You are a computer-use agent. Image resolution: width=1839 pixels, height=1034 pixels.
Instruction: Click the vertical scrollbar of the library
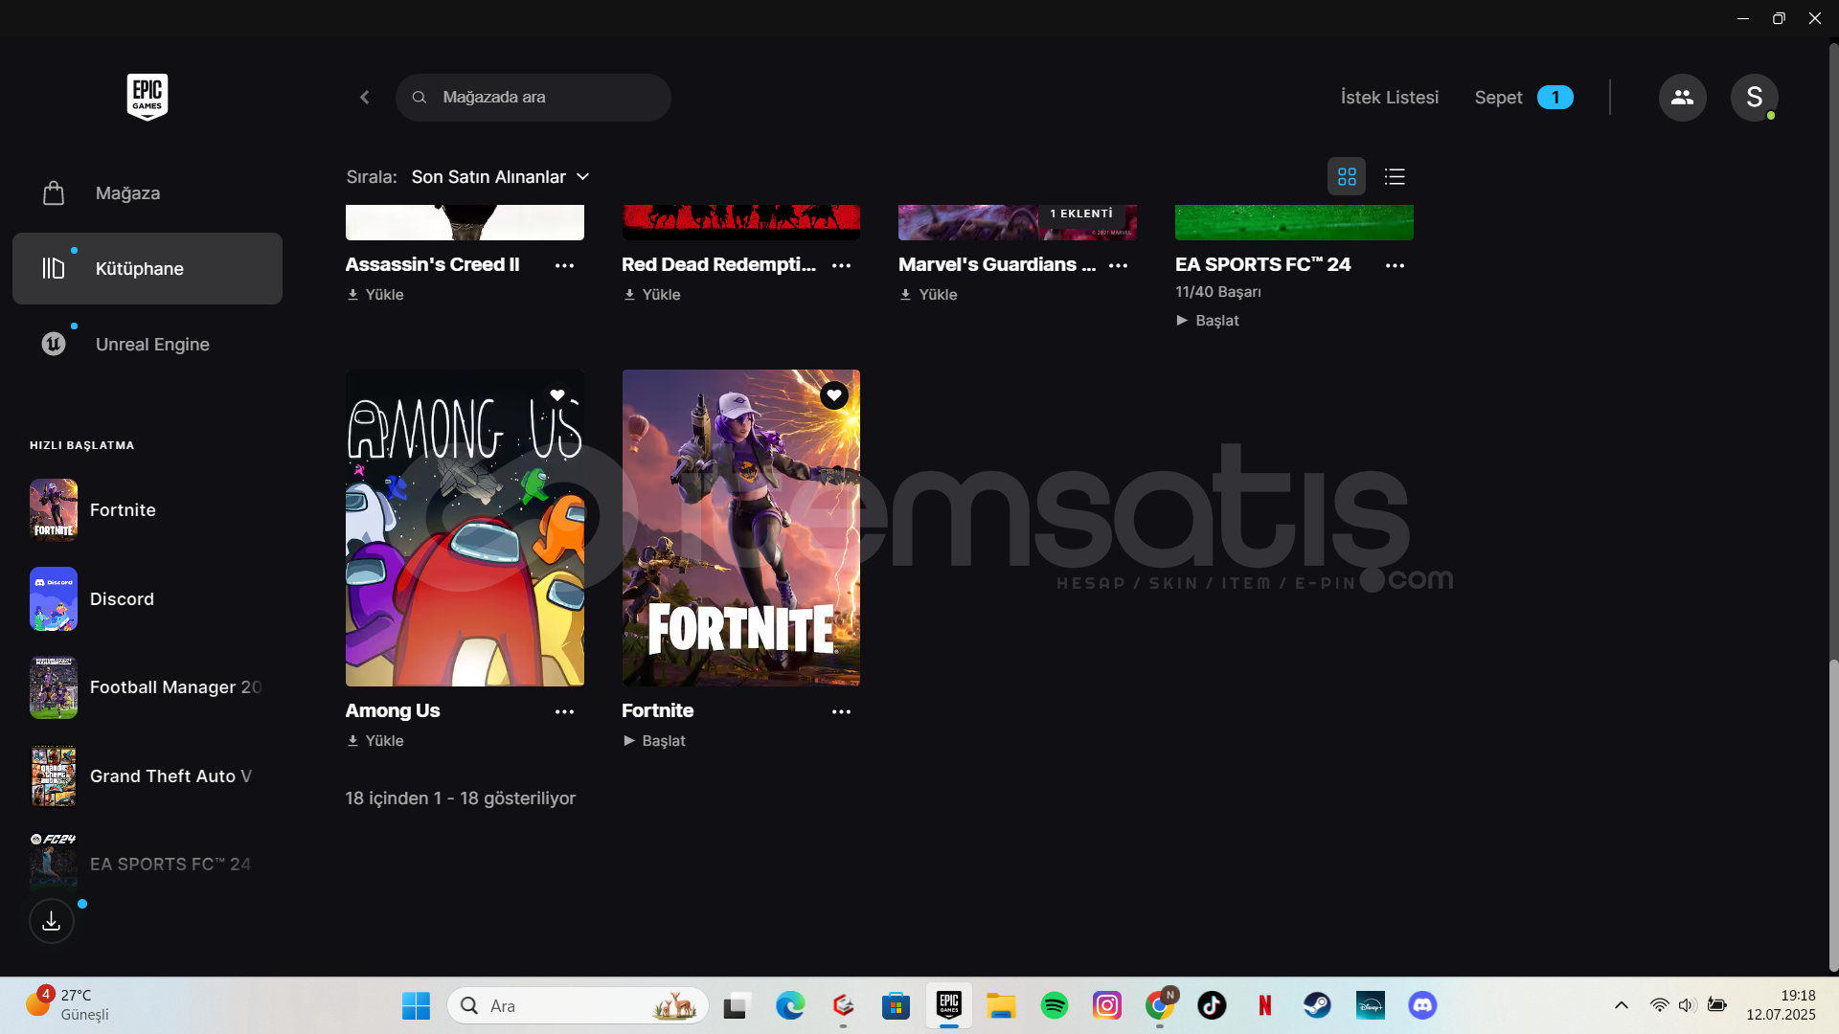click(1833, 814)
